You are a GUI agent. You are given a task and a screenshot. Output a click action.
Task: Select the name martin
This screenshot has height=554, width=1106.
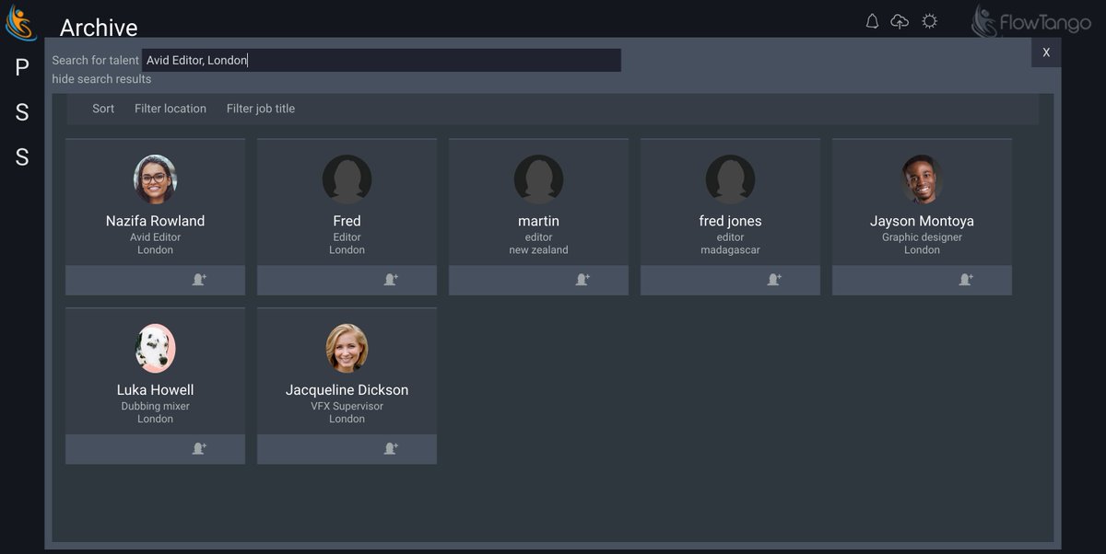coord(538,221)
